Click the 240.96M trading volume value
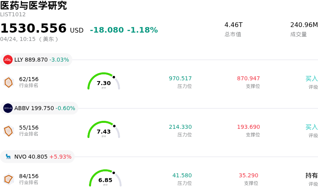The width and height of the screenshot is (318, 194). (x=304, y=25)
